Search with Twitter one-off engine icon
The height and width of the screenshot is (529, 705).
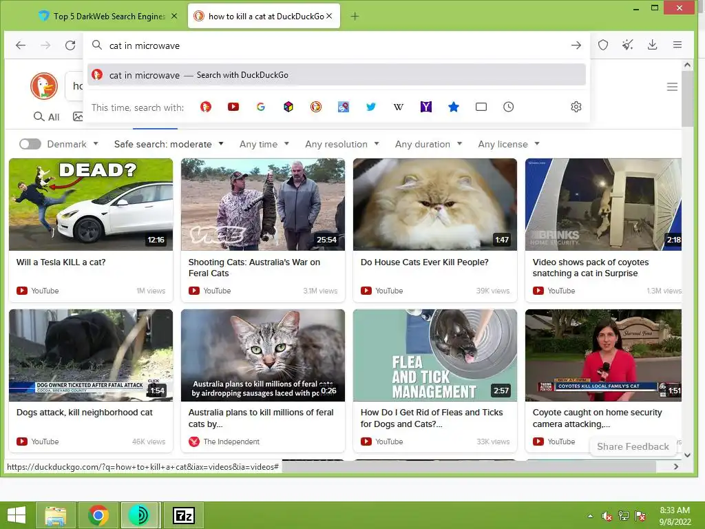(x=371, y=107)
